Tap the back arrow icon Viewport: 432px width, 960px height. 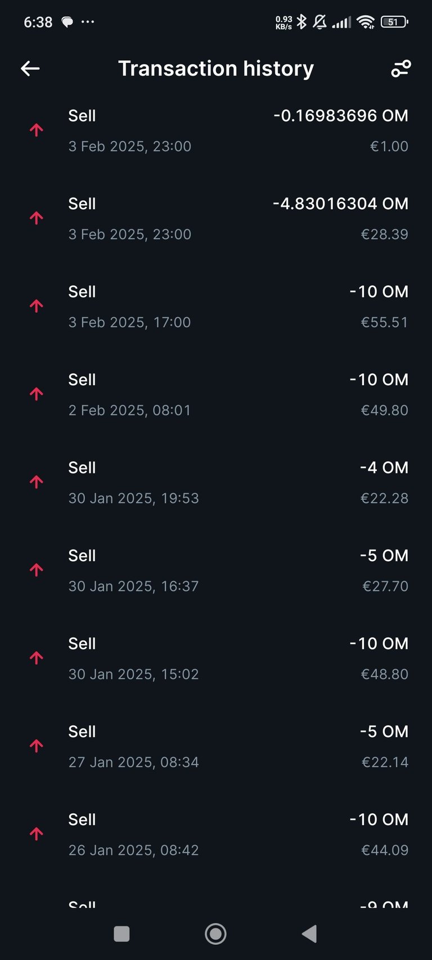tap(30, 69)
